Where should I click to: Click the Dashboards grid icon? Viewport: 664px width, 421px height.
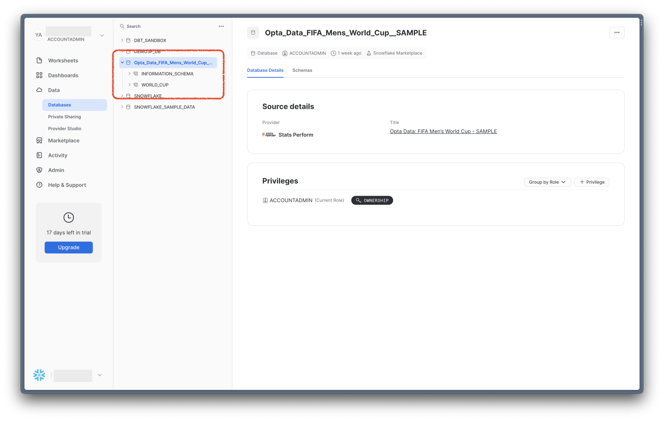tap(39, 75)
